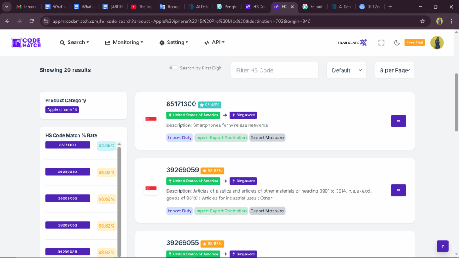The image size is (459, 258).
Task: Open the user profile avatar
Action: click(x=437, y=43)
